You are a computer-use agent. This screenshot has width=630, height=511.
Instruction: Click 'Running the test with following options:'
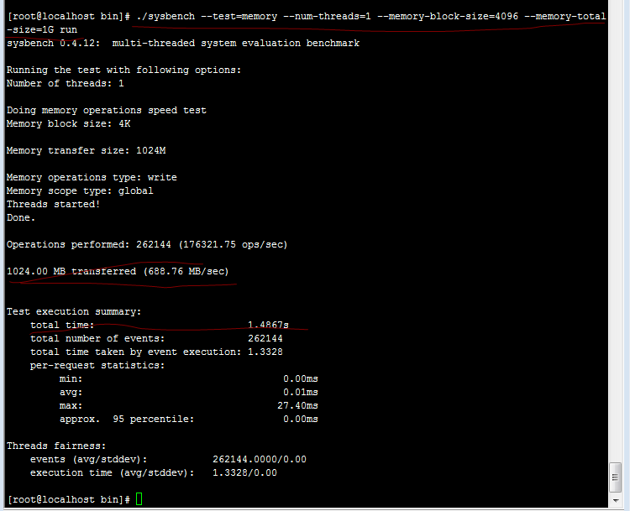123,70
